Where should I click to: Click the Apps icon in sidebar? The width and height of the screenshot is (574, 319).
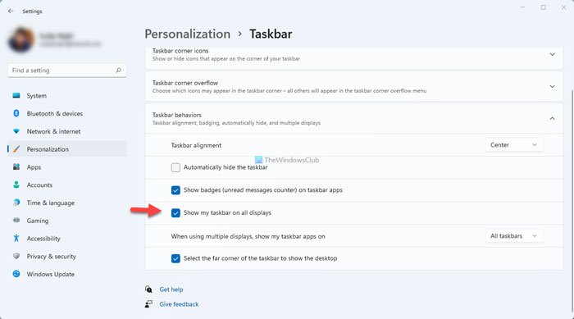16,166
